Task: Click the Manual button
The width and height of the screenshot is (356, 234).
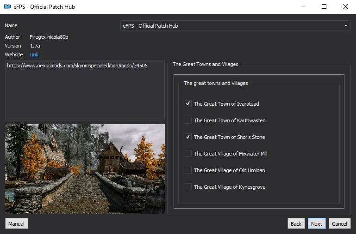Action: (x=16, y=223)
